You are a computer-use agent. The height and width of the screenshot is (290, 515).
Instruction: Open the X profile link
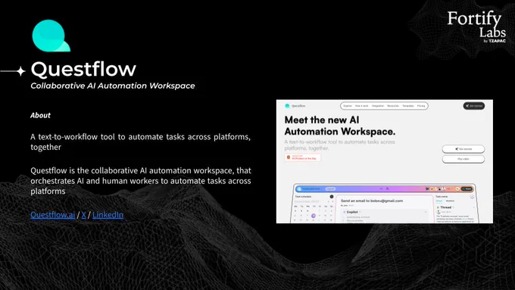pyautogui.click(x=84, y=215)
